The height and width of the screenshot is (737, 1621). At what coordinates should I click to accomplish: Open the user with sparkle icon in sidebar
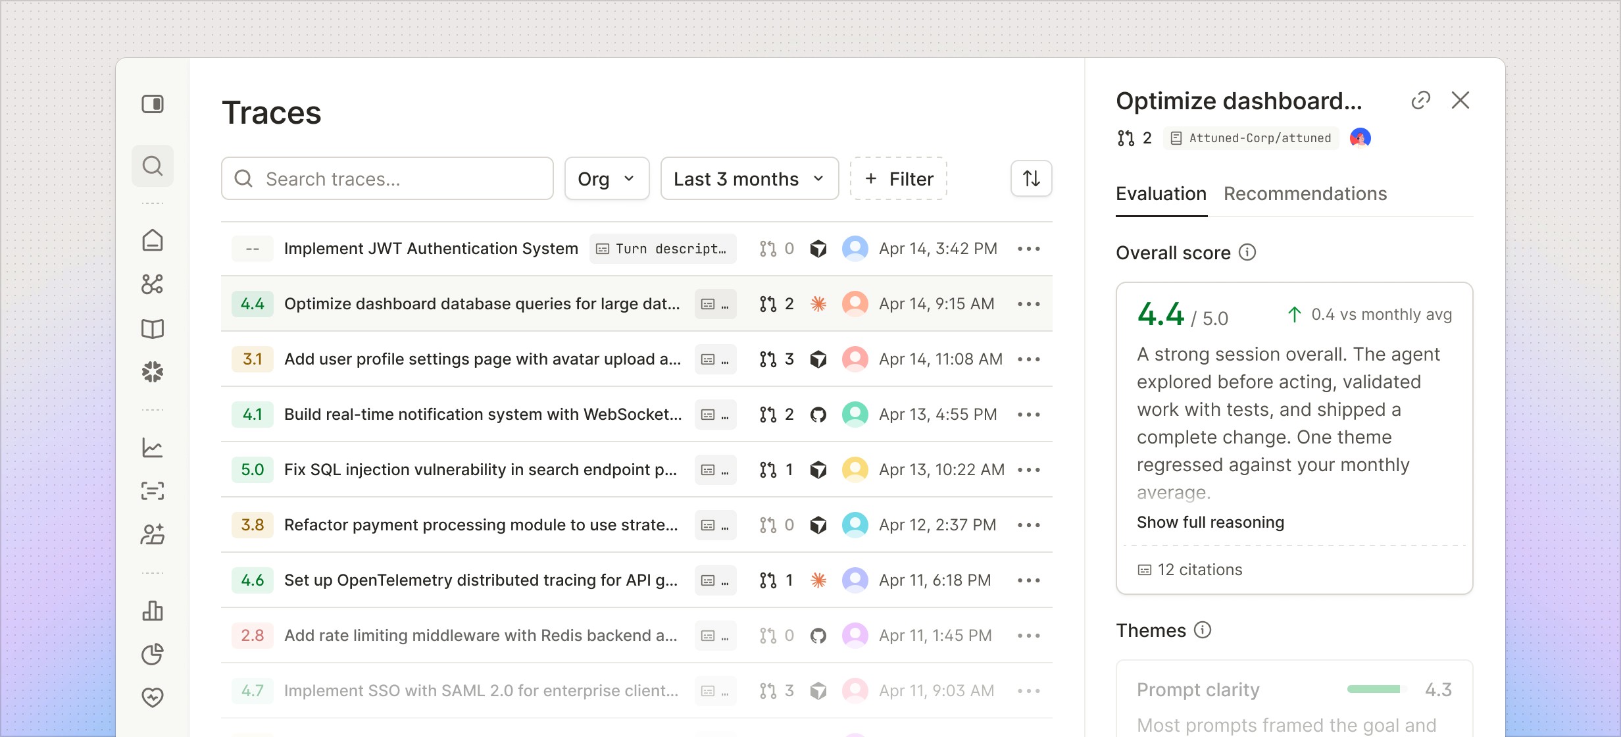pos(153,534)
